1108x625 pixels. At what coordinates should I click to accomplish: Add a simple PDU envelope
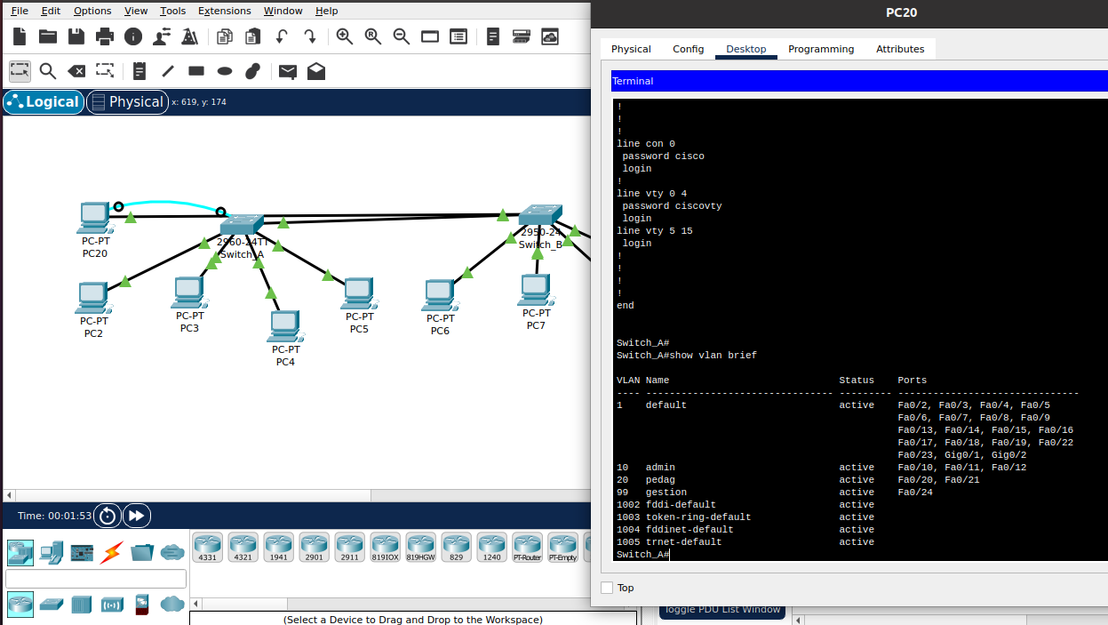[x=288, y=71]
